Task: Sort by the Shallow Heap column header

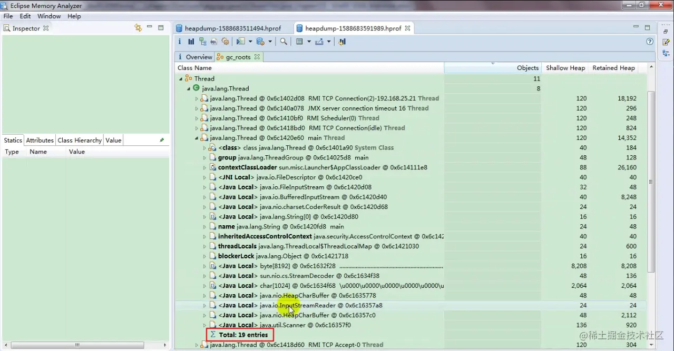Action: 565,68
